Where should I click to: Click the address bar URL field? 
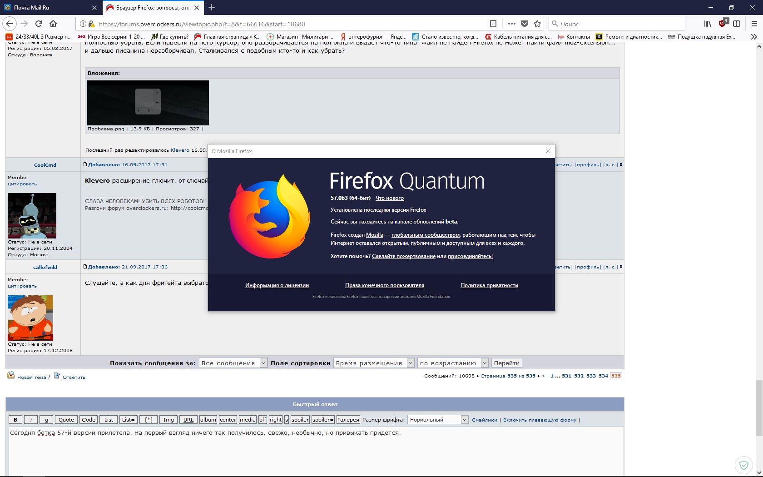click(291, 24)
